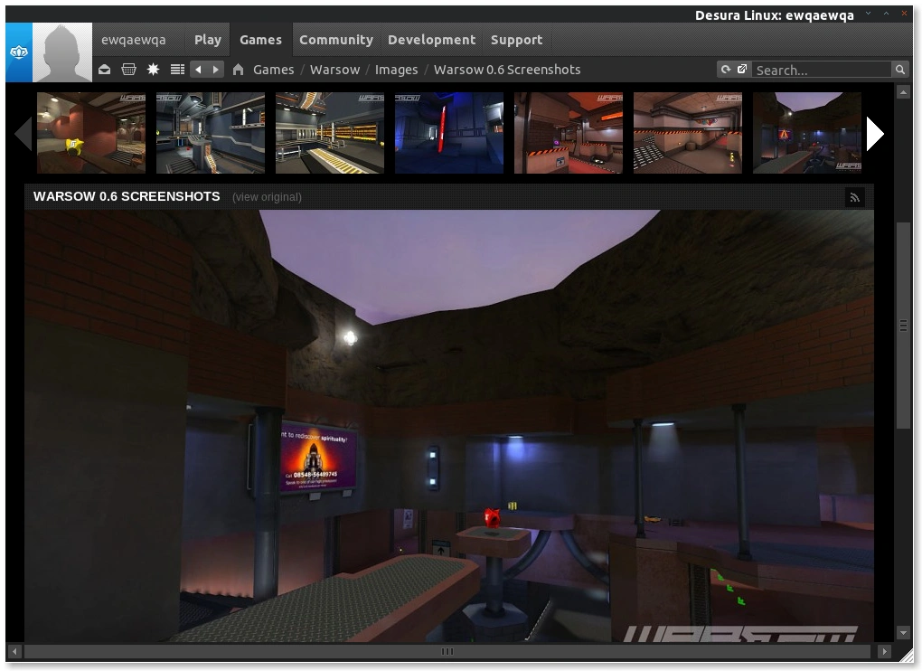Go to Games breadcrumb link
The height and width of the screenshot is (671, 922).
coord(273,70)
